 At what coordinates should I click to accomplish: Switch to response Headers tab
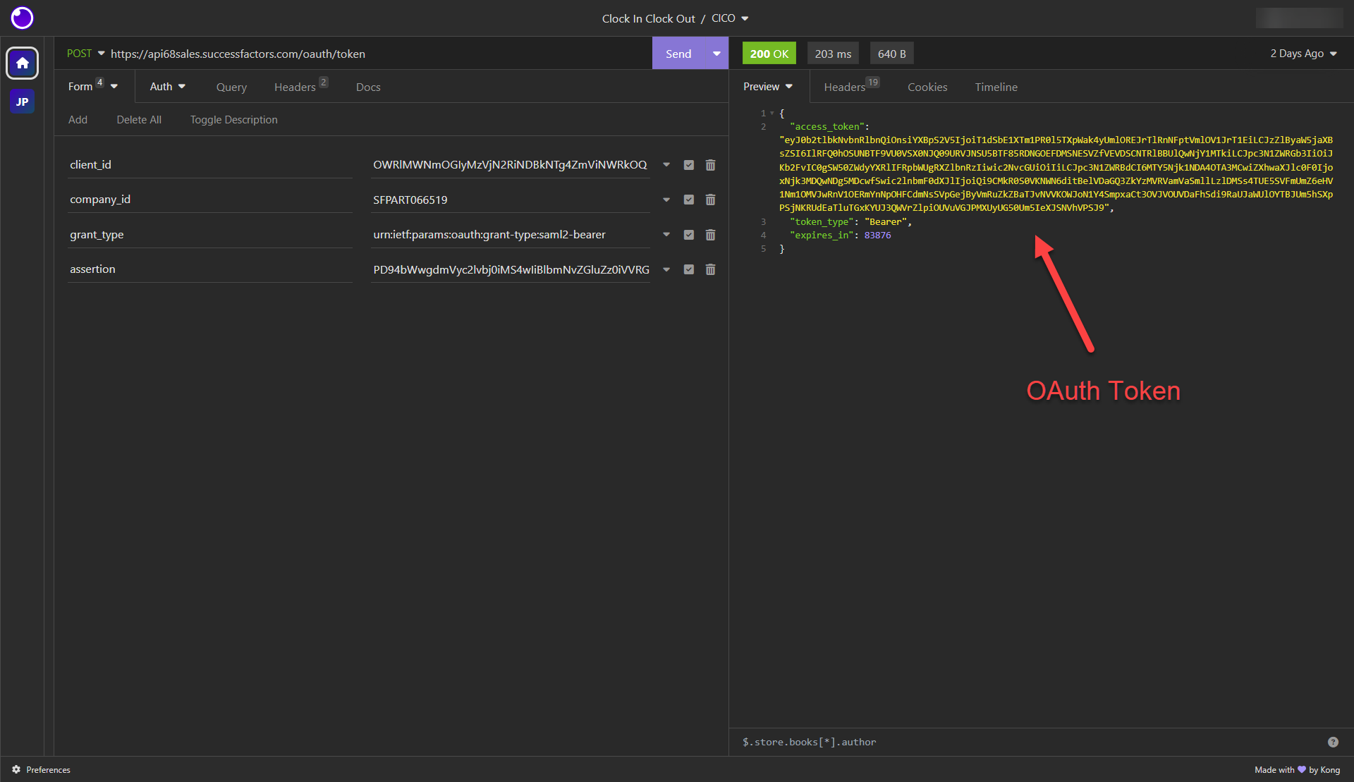click(x=851, y=87)
